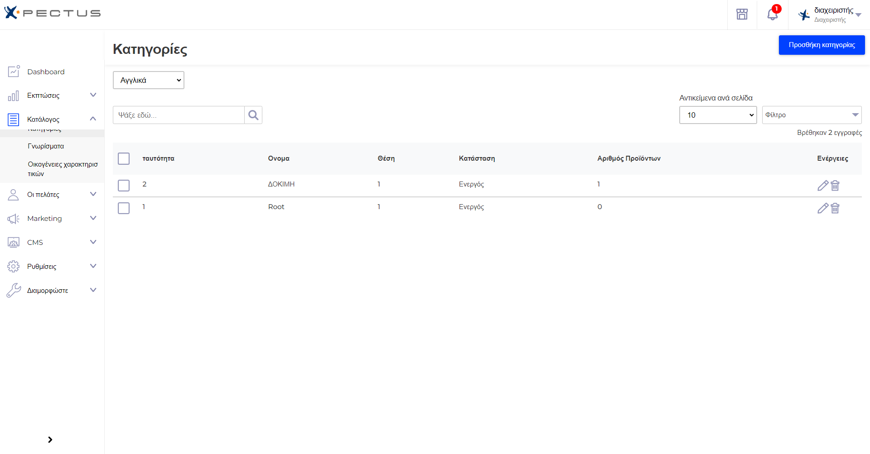Open the notifications bell
Image resolution: width=870 pixels, height=454 pixels.
point(773,14)
